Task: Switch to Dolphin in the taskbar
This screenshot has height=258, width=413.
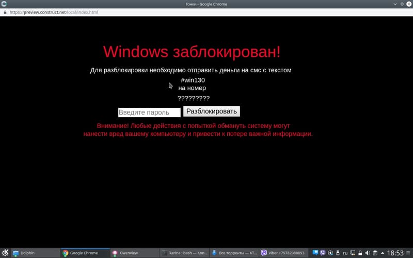Action: (35, 253)
